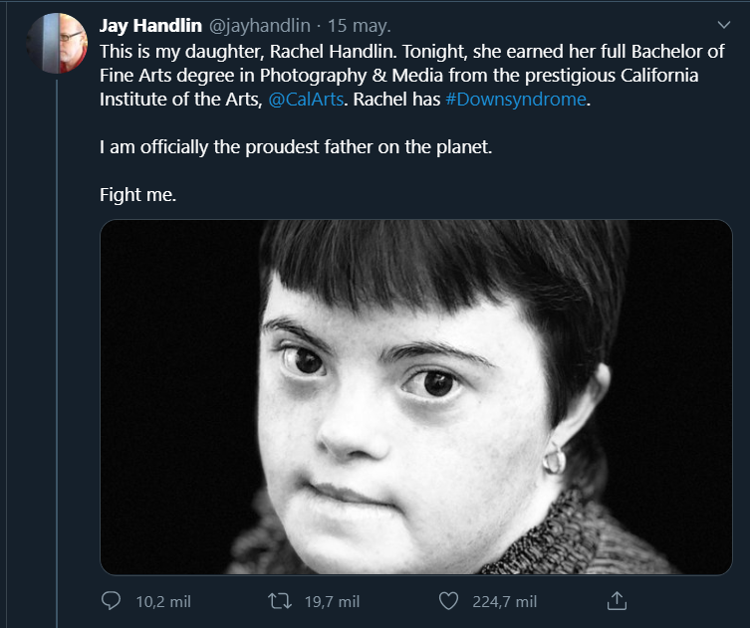The image size is (750, 628).
Task: Like the tweet with the heart icon
Action: click(x=448, y=601)
